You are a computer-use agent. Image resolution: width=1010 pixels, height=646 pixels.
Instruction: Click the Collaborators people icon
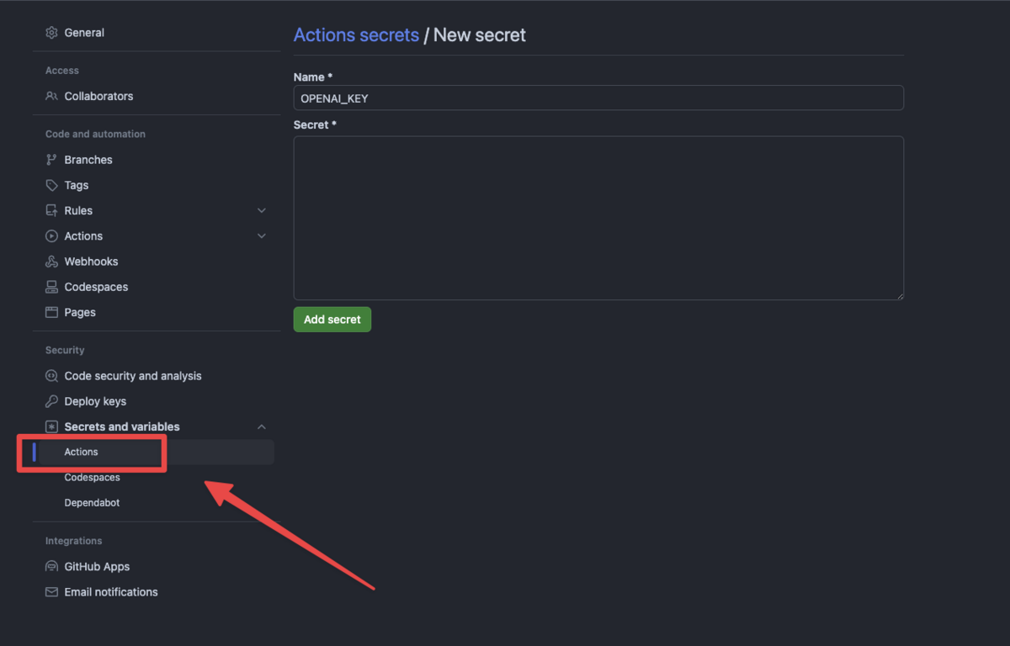[51, 96]
